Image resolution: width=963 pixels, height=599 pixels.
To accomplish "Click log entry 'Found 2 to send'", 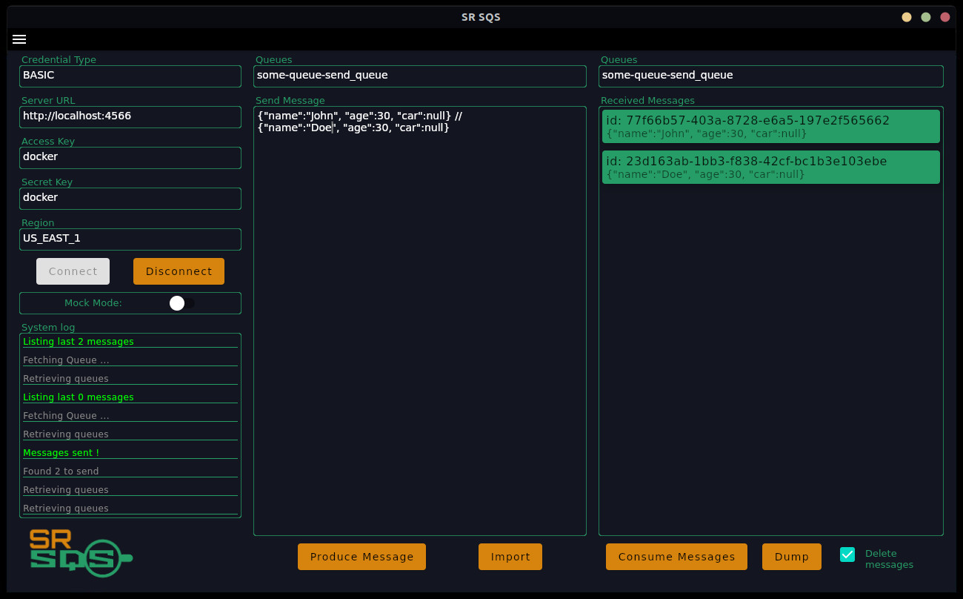I will click(61, 471).
